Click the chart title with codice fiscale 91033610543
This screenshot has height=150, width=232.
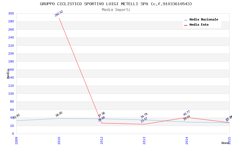click(116, 4)
